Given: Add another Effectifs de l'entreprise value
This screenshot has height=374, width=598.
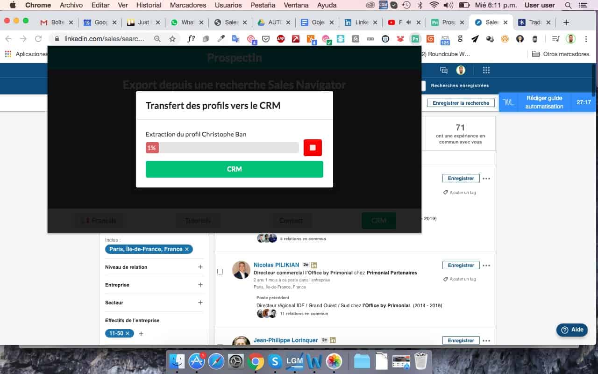Looking at the screenshot, I should click(x=141, y=334).
